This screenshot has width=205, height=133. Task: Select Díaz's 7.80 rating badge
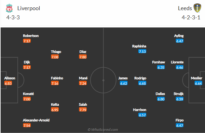click(83, 57)
